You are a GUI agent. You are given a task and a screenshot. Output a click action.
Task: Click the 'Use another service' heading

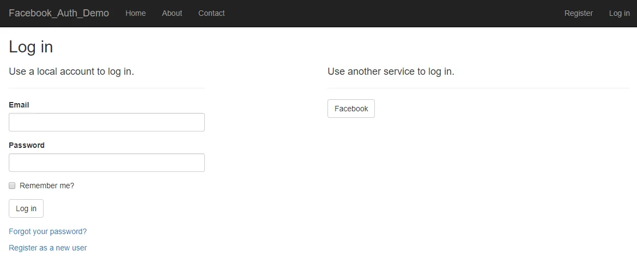tap(391, 71)
